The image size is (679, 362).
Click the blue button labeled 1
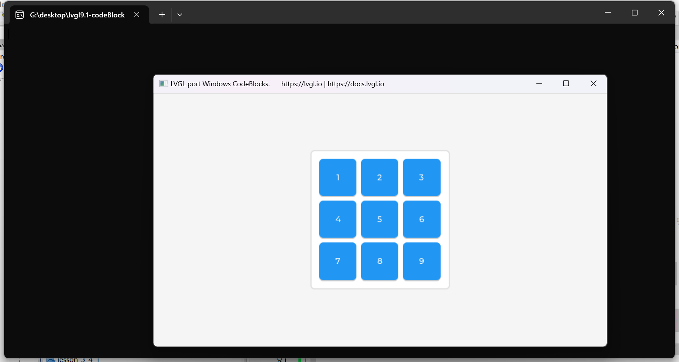[x=338, y=178]
